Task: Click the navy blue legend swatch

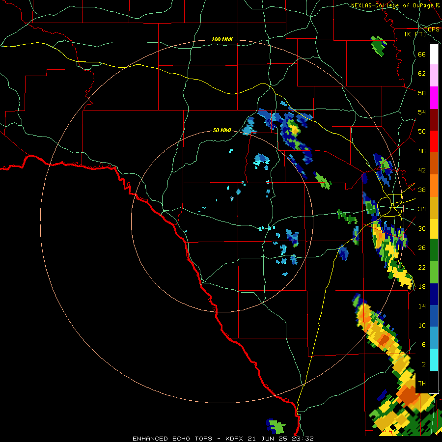Action: click(434, 294)
